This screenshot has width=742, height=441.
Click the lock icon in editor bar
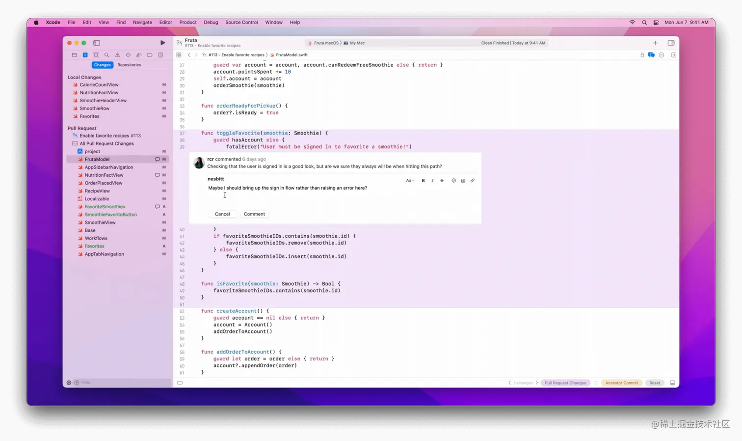point(642,55)
